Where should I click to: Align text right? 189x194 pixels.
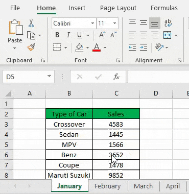click(155, 35)
